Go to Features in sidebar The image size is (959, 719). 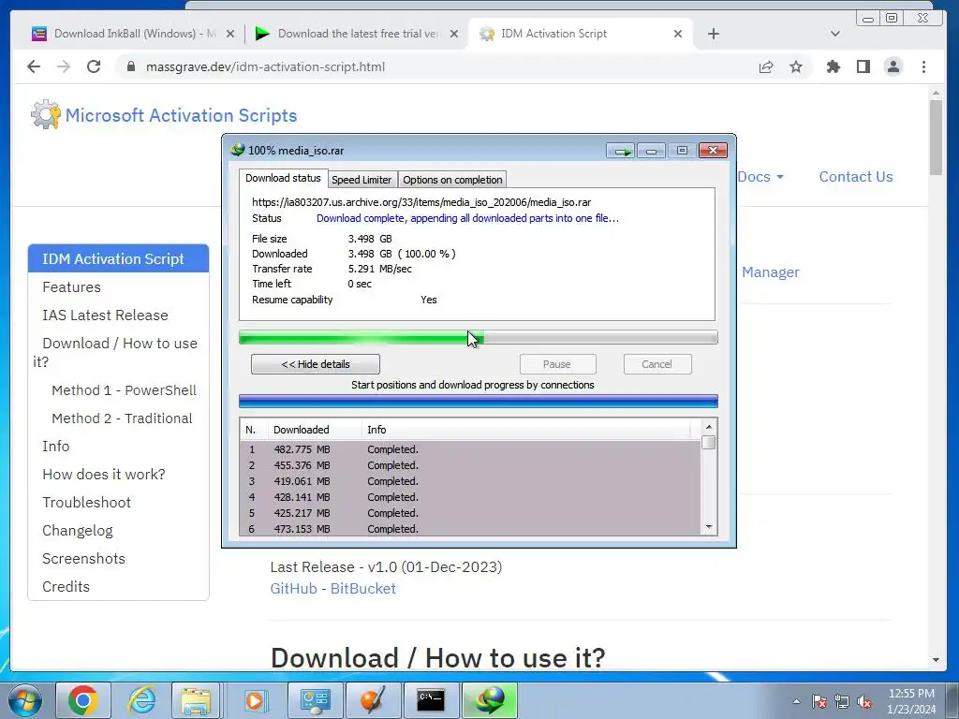click(71, 286)
